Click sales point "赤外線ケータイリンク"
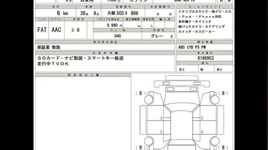Viewport: 268px width, 150px height. click(x=195, y=22)
